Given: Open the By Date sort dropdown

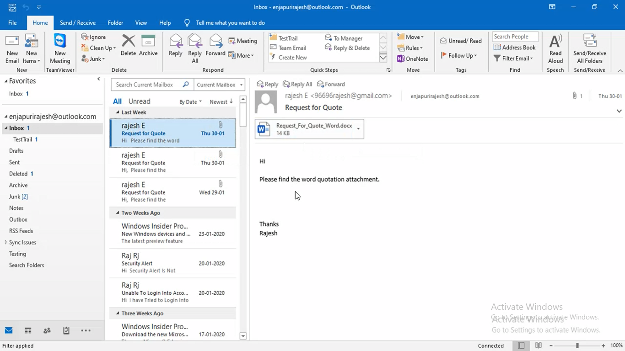Looking at the screenshot, I should click(190, 102).
